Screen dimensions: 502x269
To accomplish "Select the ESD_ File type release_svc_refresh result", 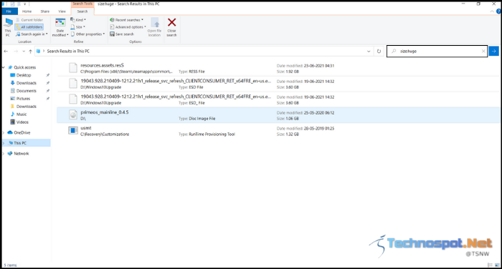I will (x=278, y=99).
